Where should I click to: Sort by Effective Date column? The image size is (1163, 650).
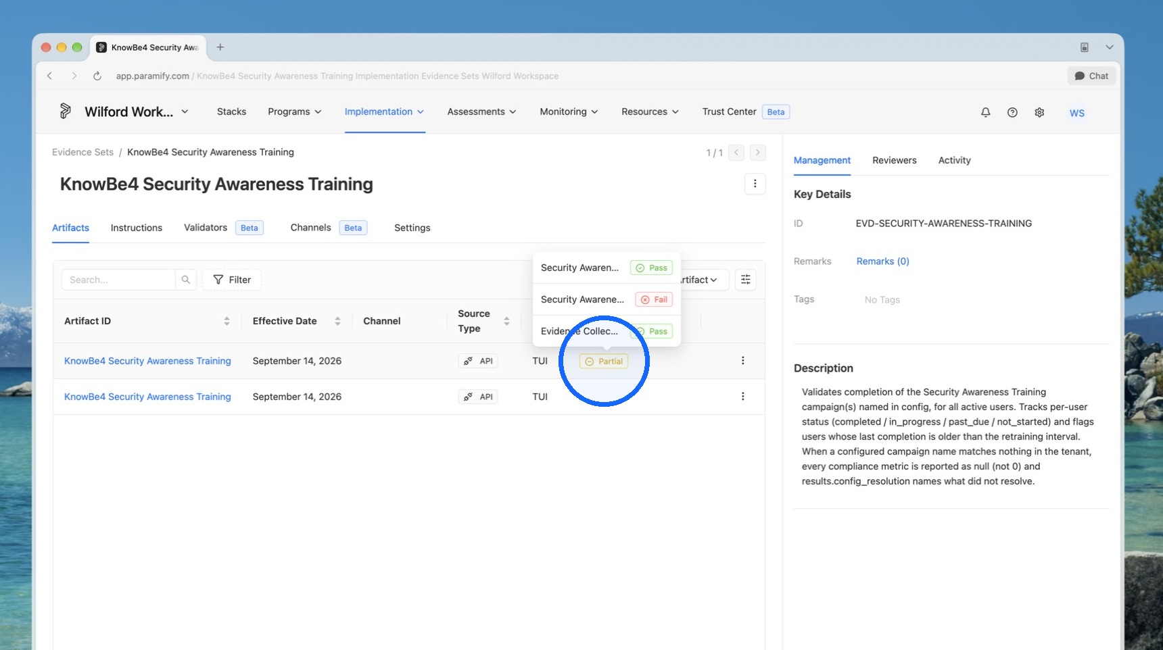click(x=337, y=321)
